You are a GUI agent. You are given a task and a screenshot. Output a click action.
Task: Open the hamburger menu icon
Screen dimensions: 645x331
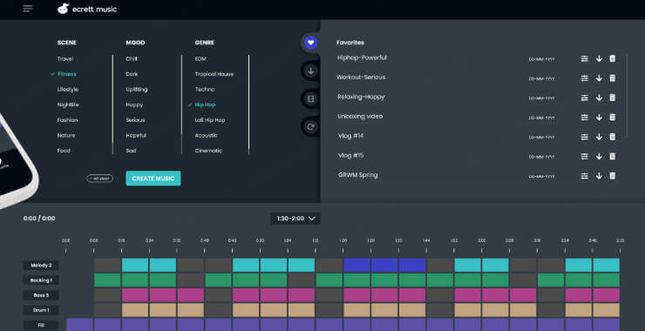(28, 9)
